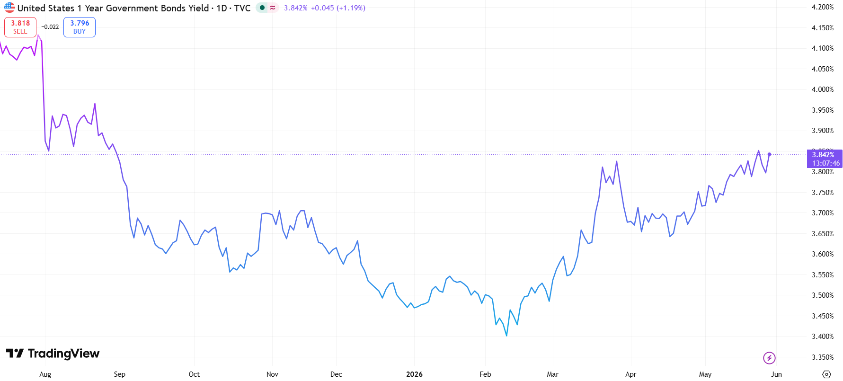Click the 3.700% price axis label
The image size is (843, 381).
823,213
